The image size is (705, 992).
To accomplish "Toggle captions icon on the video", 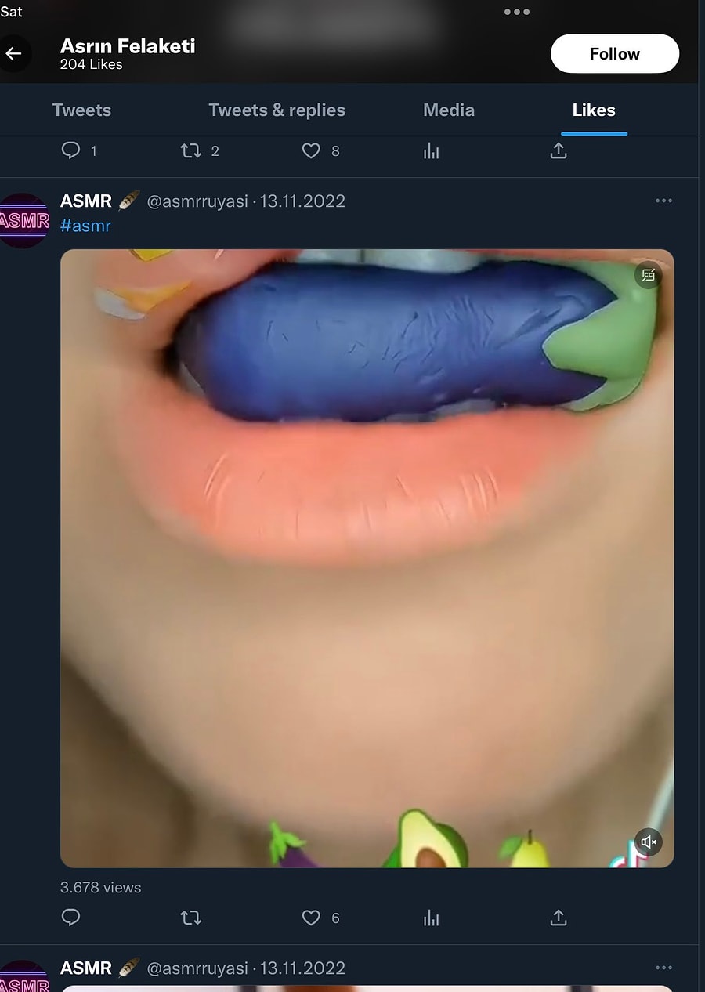I will [x=648, y=275].
